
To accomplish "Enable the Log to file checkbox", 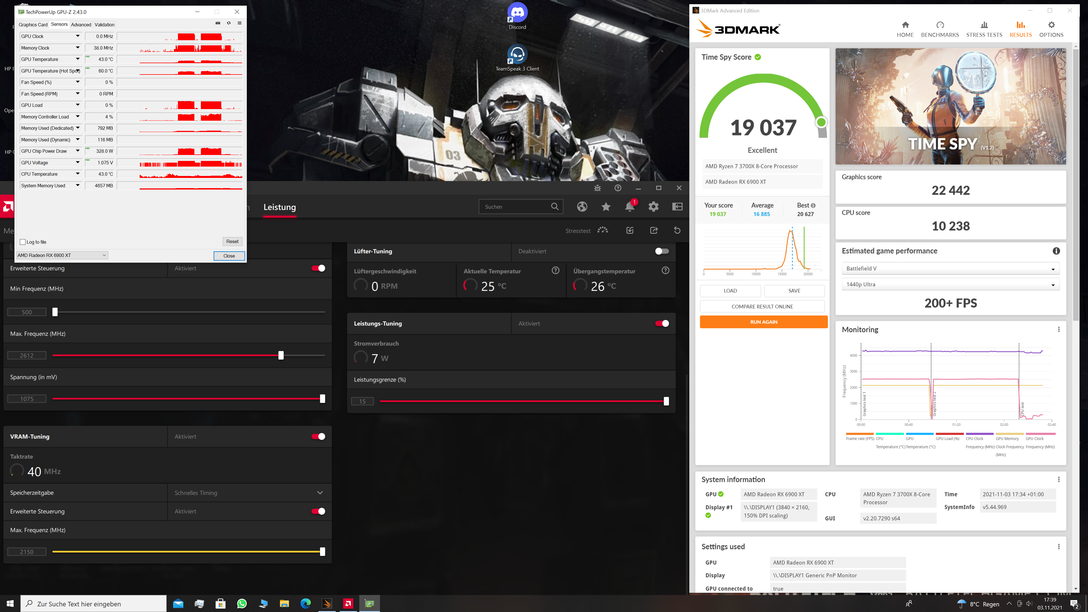I will coord(23,242).
